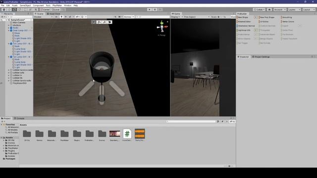The width and height of the screenshot is (317, 178).
Task: Adjust the Assets thumbnail size slider
Action: click(228, 166)
